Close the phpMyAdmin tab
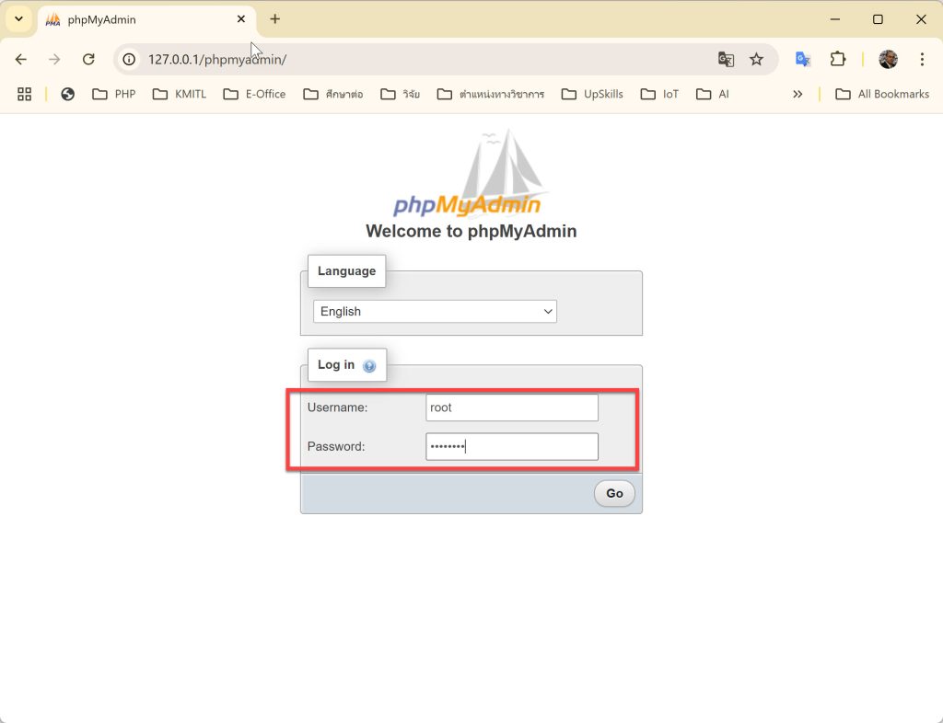 [x=241, y=19]
